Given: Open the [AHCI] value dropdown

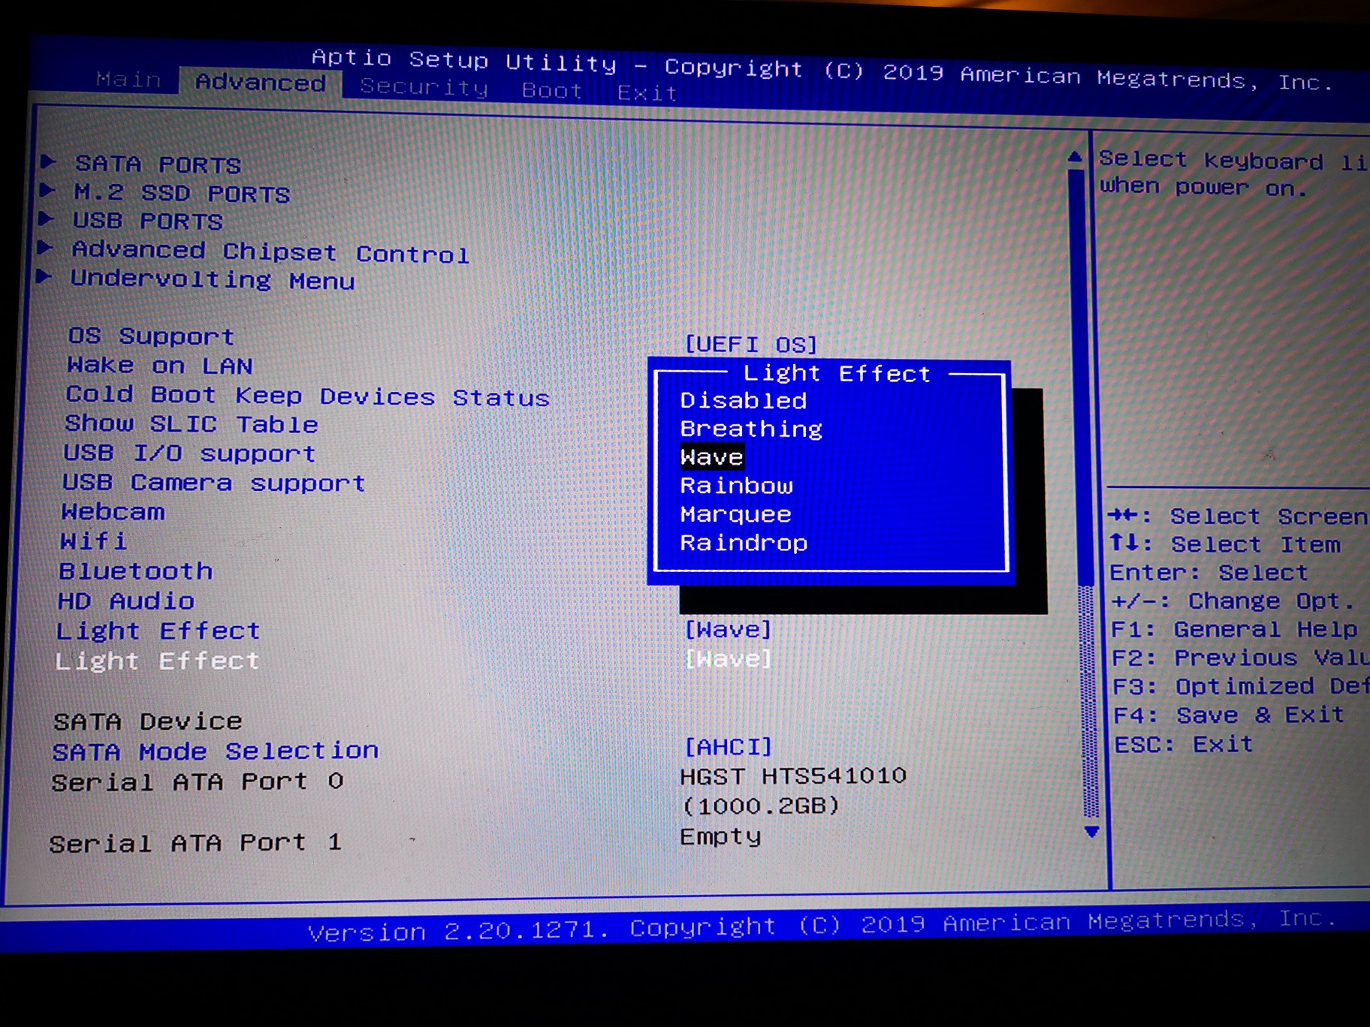Looking at the screenshot, I should [x=728, y=746].
